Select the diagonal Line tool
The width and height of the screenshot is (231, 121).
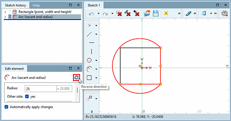pos(89,34)
